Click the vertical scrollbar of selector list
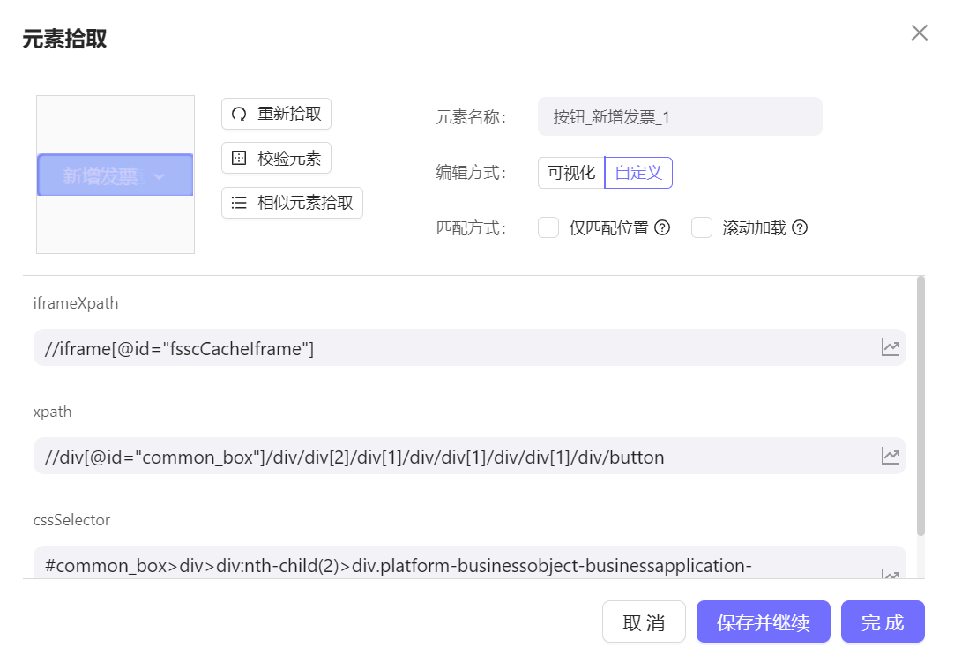 point(920,405)
